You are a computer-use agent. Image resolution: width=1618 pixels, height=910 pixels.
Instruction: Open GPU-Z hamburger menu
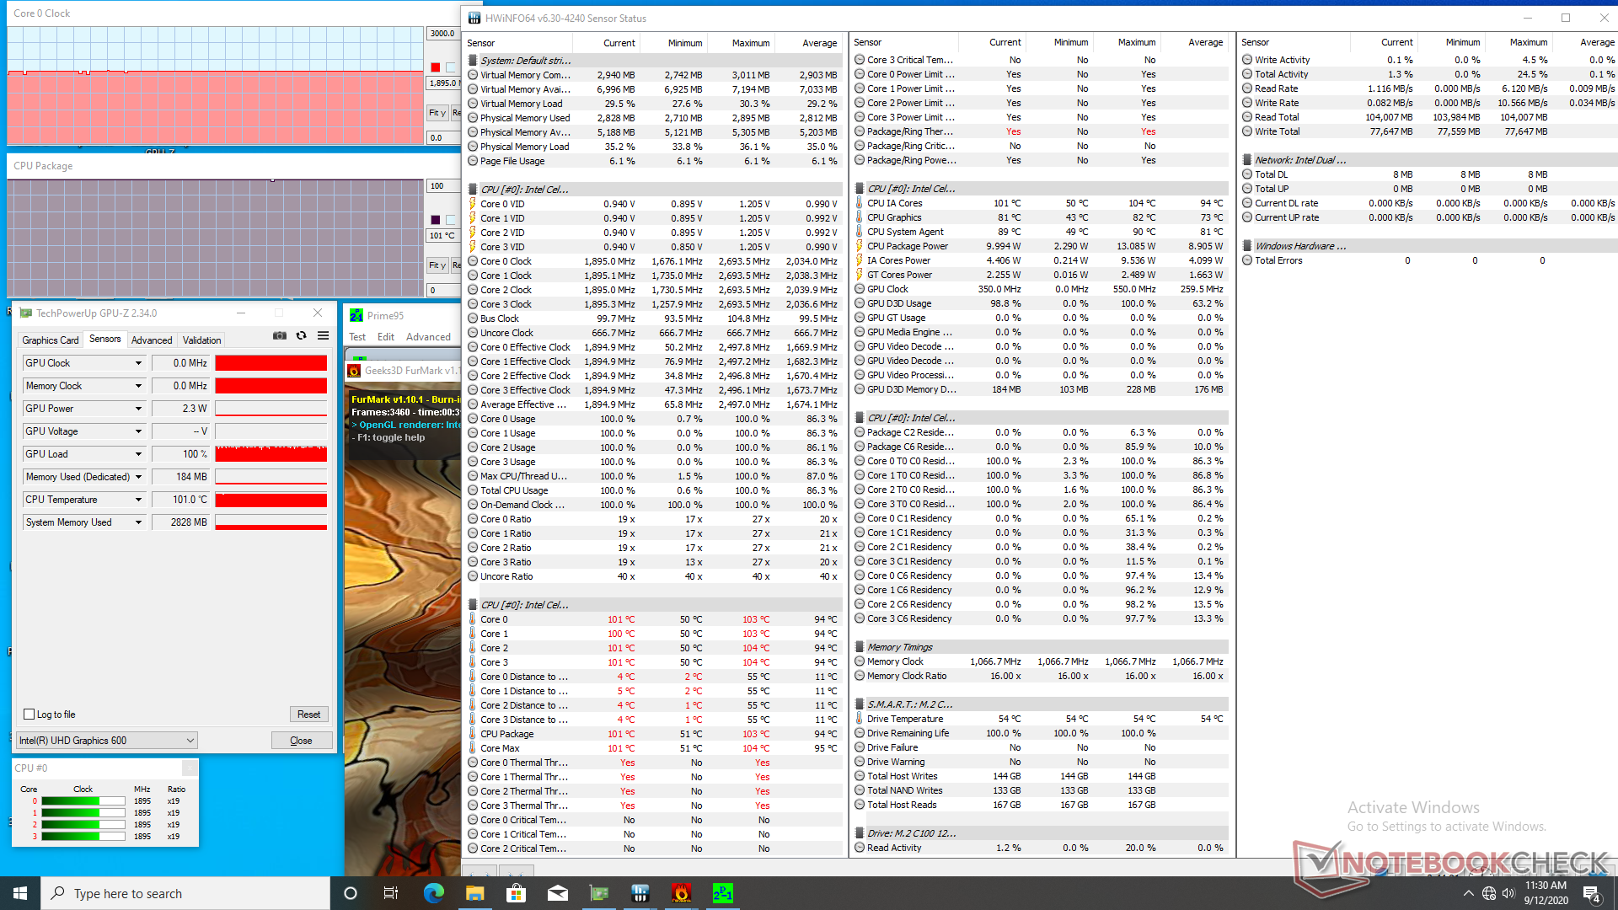click(323, 335)
